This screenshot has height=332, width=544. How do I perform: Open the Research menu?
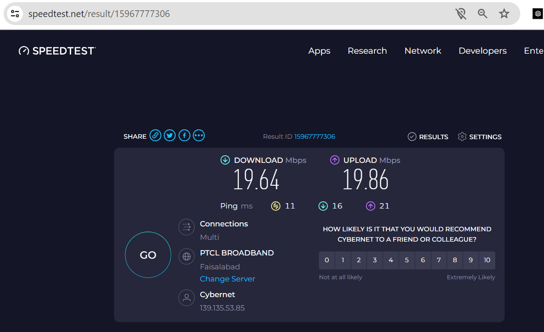click(367, 51)
